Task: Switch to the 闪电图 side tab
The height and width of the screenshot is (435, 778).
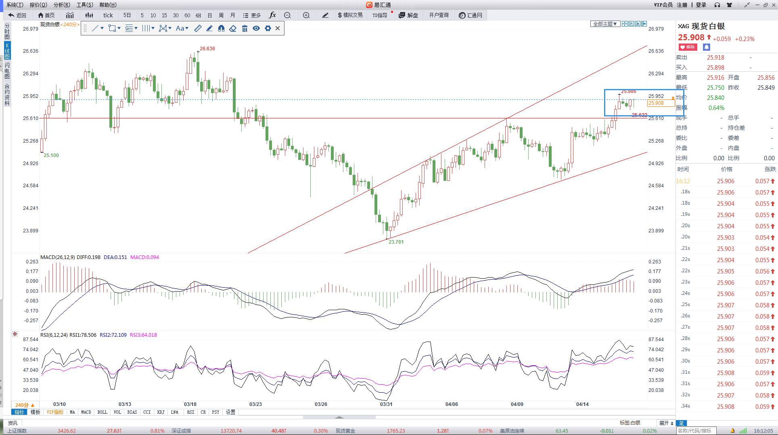Action: (x=7, y=71)
